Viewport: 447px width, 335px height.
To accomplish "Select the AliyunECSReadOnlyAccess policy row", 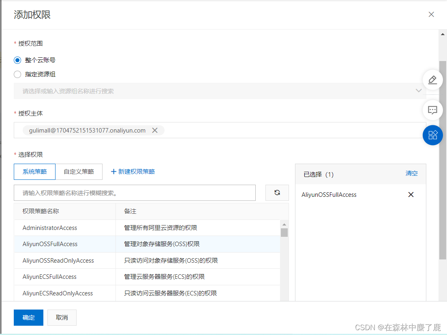I will (147, 293).
